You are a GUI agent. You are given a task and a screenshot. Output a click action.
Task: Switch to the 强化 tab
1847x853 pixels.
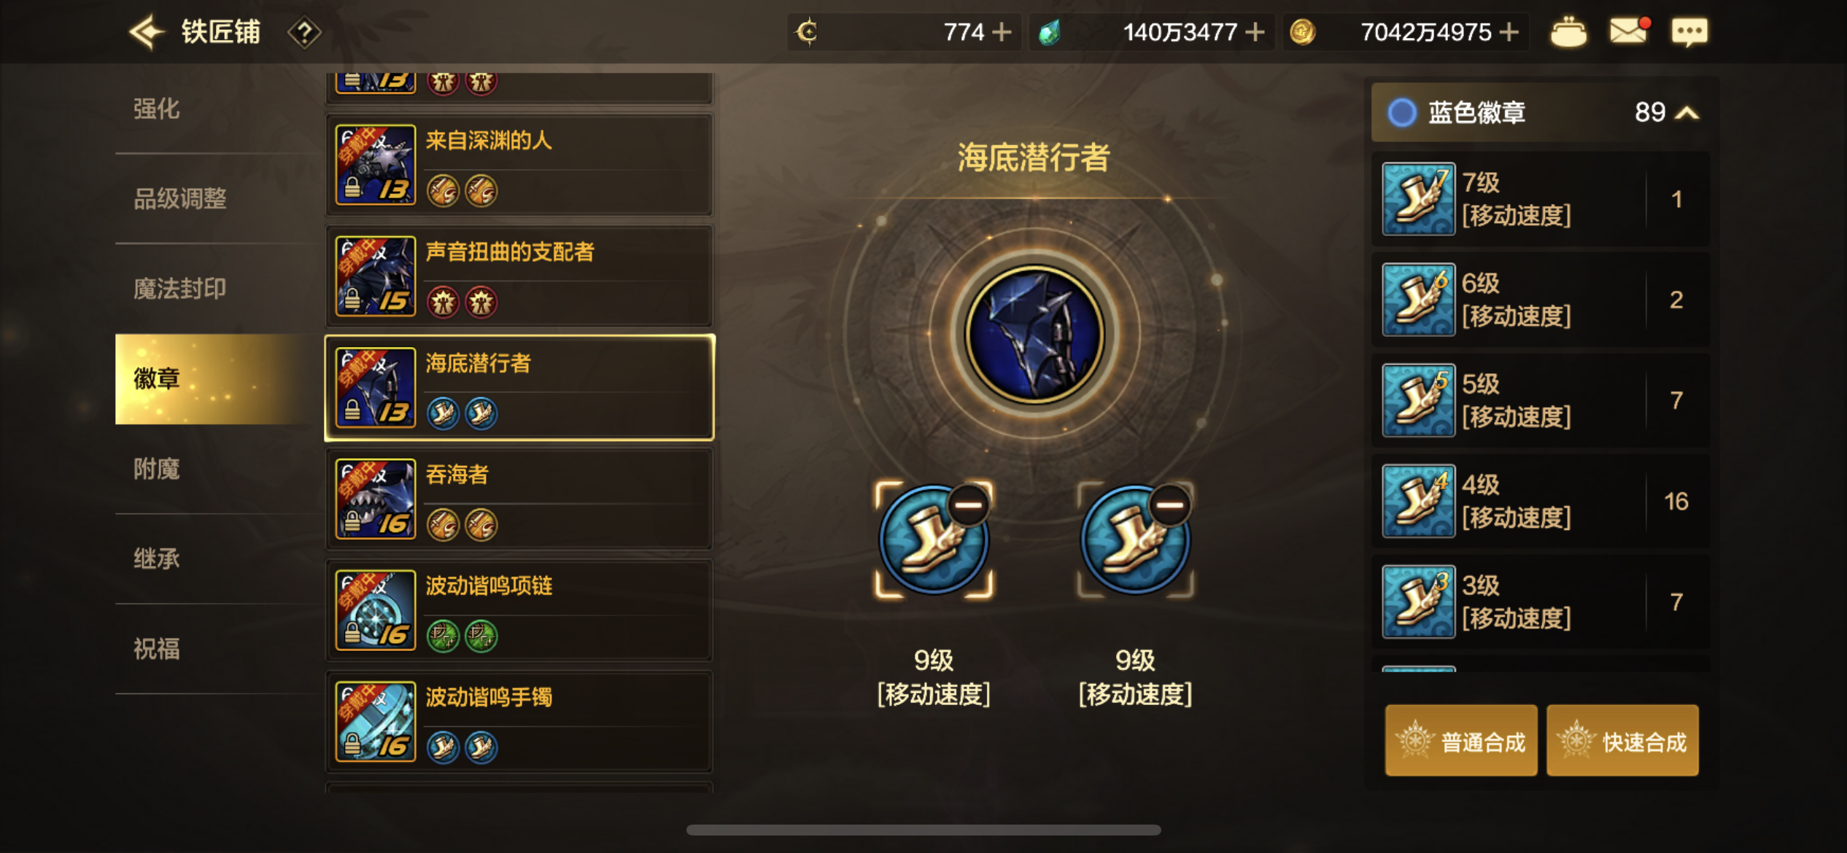pyautogui.click(x=156, y=109)
